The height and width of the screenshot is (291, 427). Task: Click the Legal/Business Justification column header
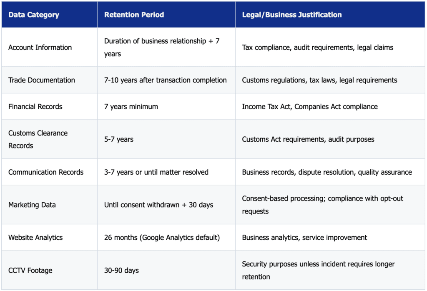(291, 15)
